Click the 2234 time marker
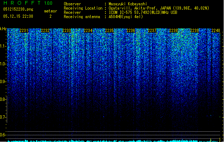Screen dimensions: 224x142 pyautogui.click(x=88, y=31)
